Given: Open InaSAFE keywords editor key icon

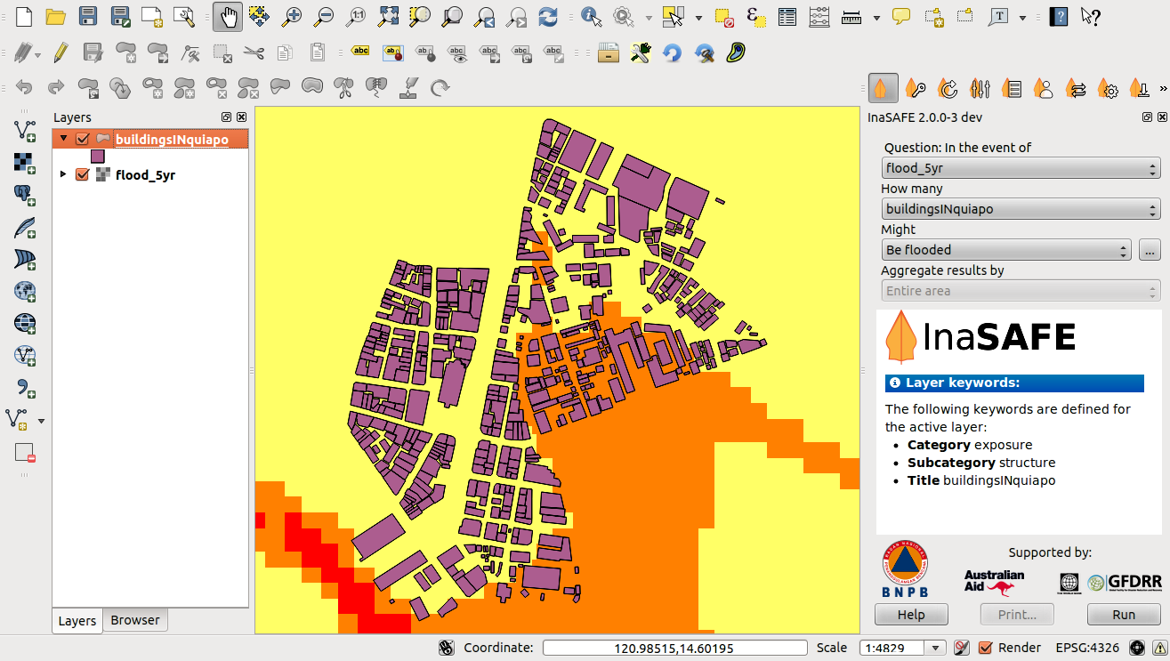Looking at the screenshot, I should coord(915,88).
